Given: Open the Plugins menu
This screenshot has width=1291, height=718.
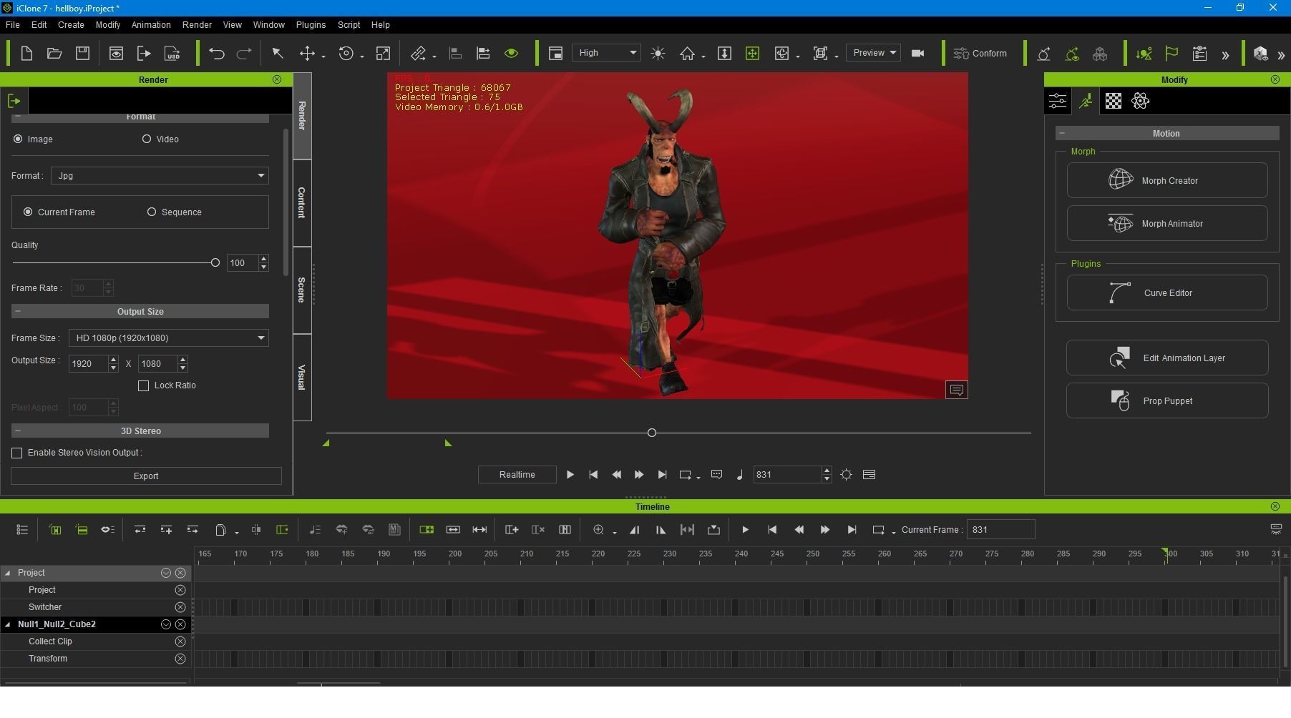Looking at the screenshot, I should point(311,25).
